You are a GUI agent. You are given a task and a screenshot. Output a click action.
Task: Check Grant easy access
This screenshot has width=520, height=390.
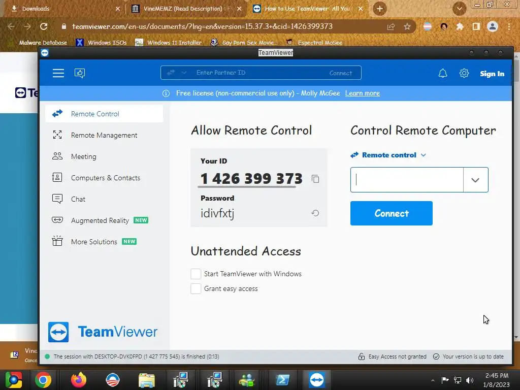[x=196, y=288]
